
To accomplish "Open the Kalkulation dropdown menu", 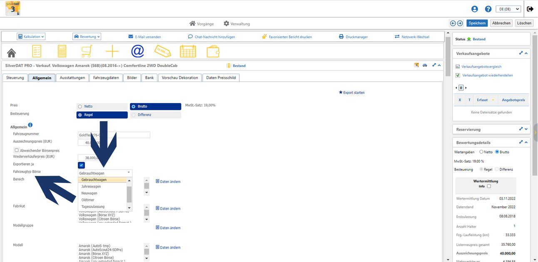I will point(31,37).
